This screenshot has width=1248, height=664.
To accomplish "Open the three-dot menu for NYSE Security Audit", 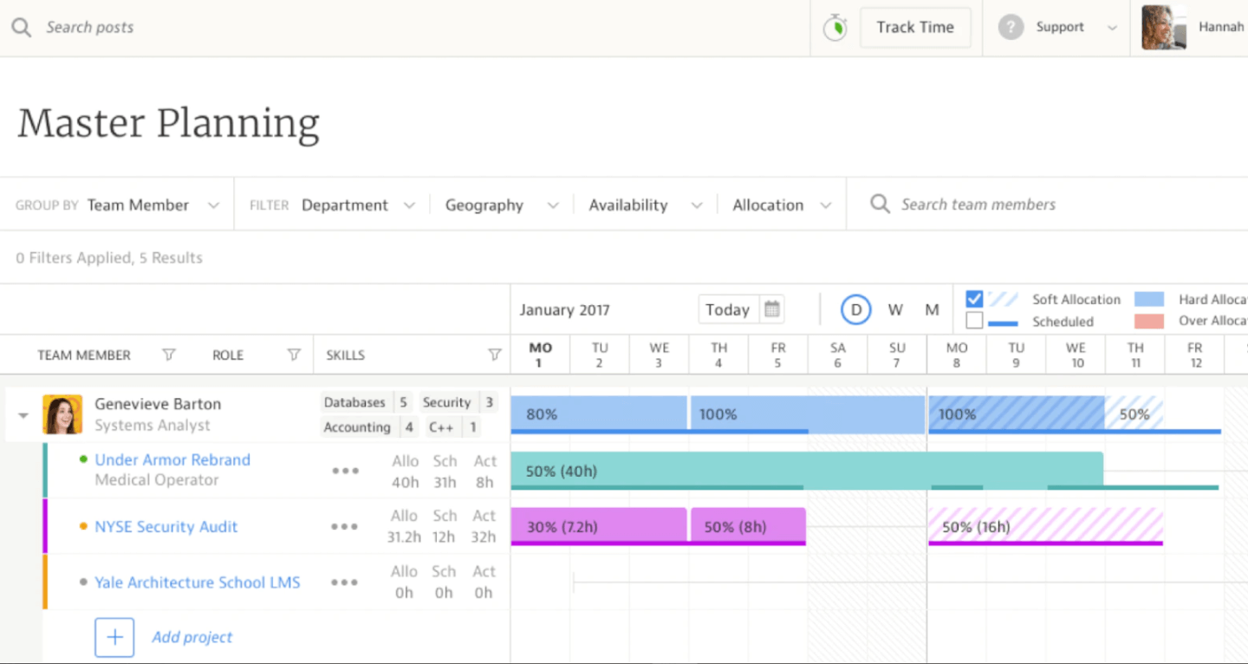I will (344, 526).
